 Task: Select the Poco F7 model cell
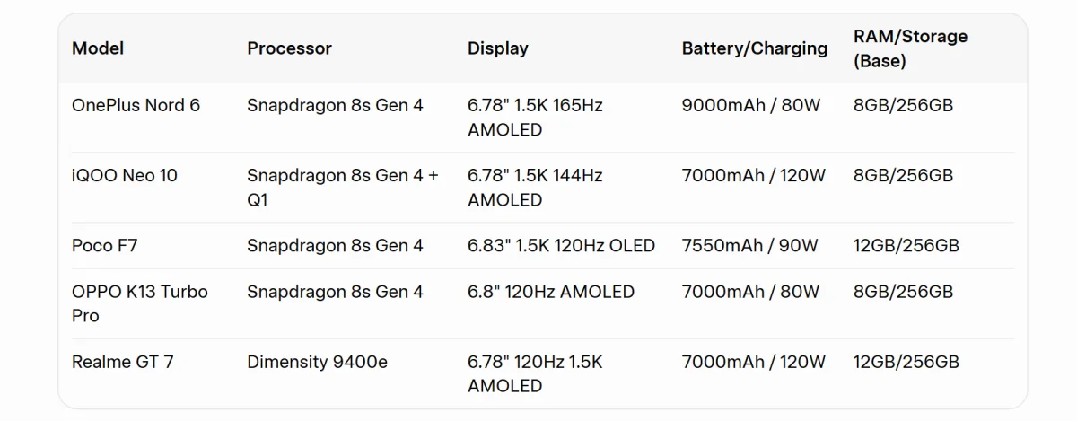point(105,245)
